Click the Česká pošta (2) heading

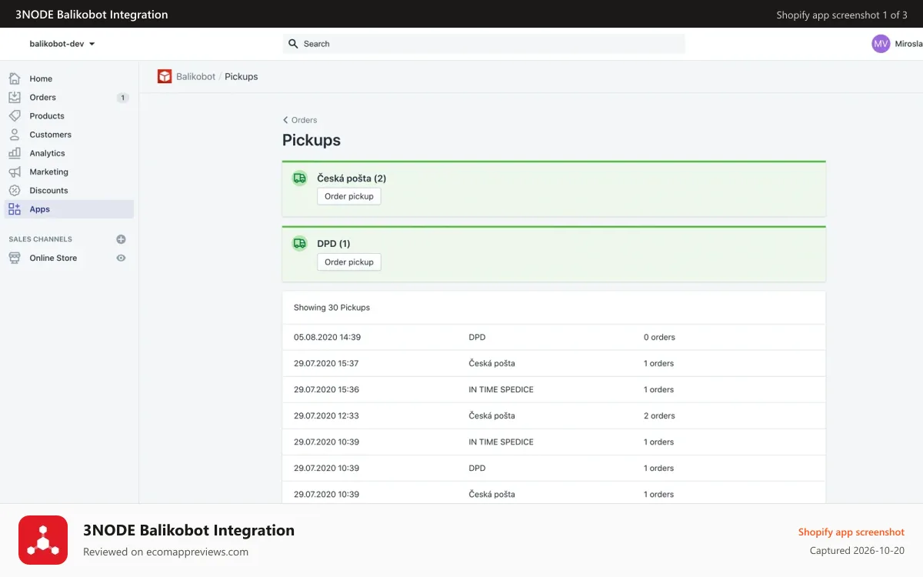click(x=352, y=178)
